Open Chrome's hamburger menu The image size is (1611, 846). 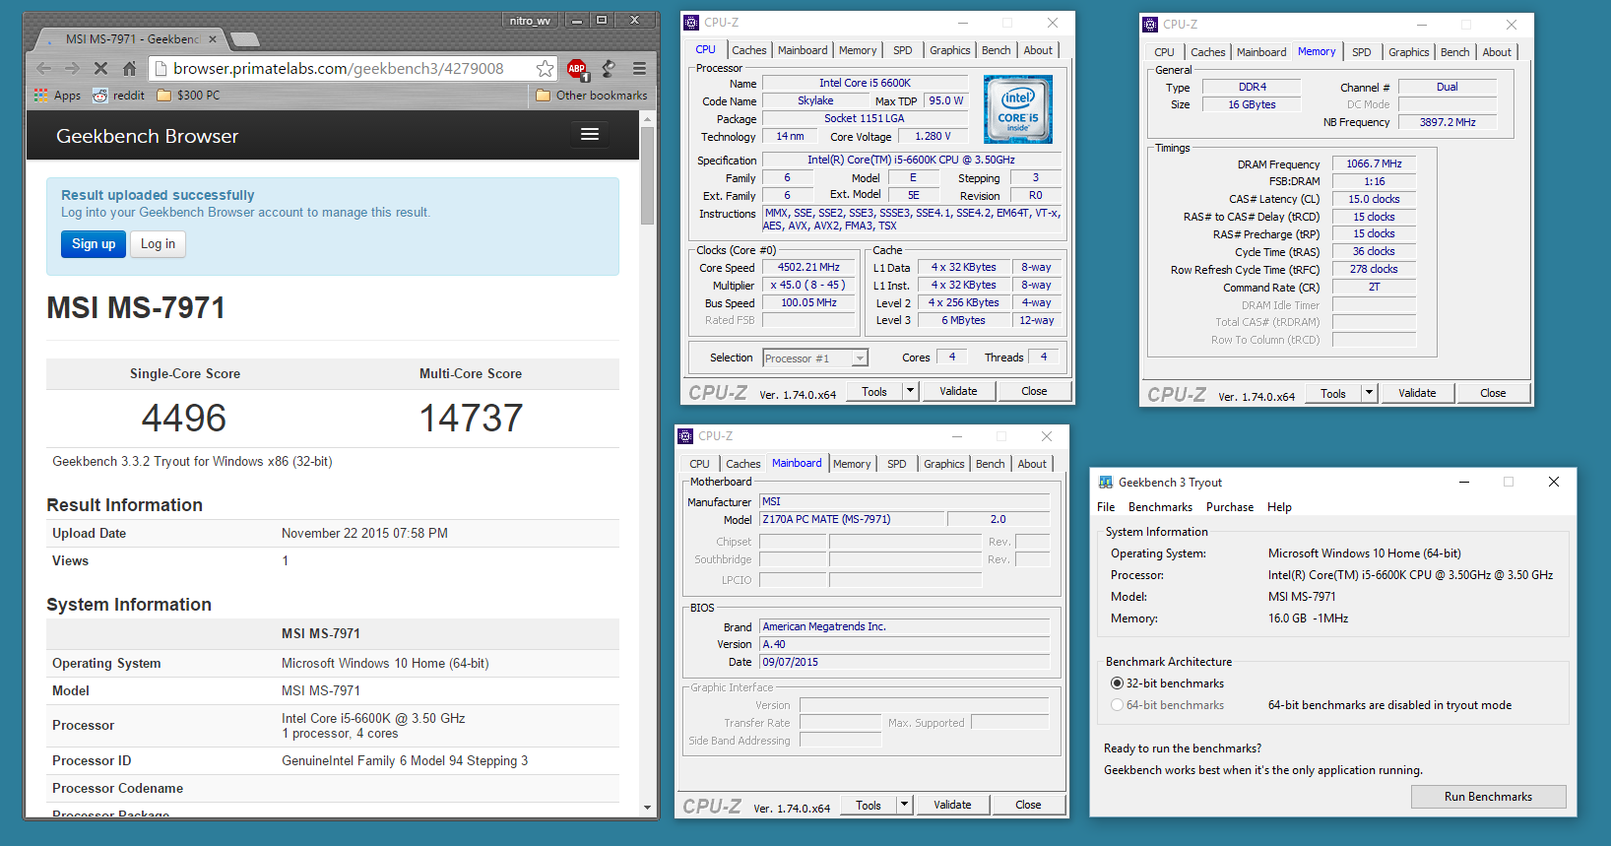(x=640, y=68)
